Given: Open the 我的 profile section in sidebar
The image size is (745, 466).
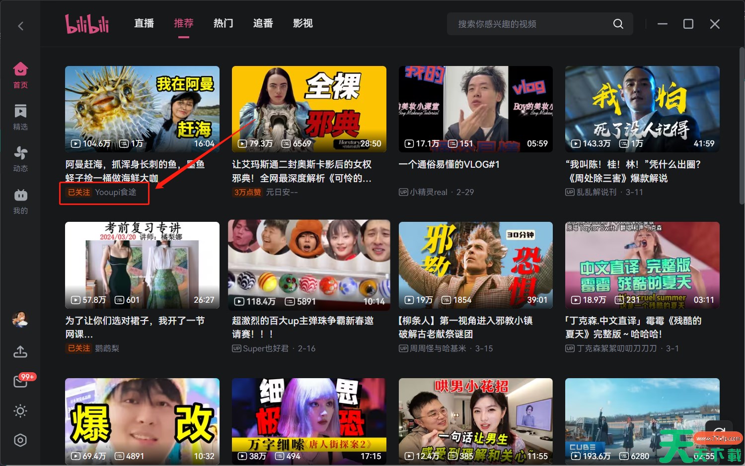Looking at the screenshot, I should (x=20, y=201).
